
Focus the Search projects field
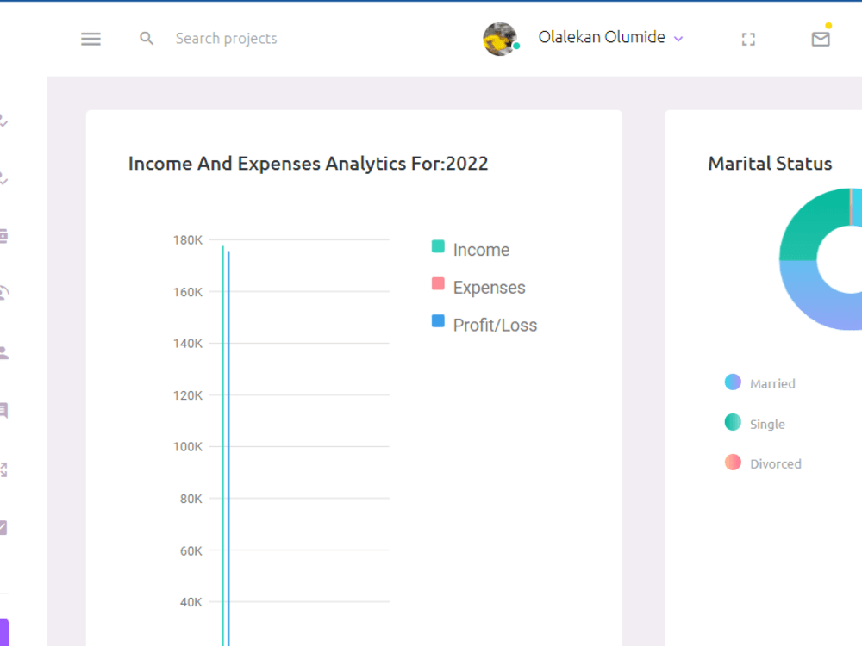coord(226,39)
